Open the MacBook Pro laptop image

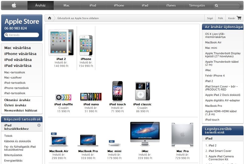click(x=88, y=141)
